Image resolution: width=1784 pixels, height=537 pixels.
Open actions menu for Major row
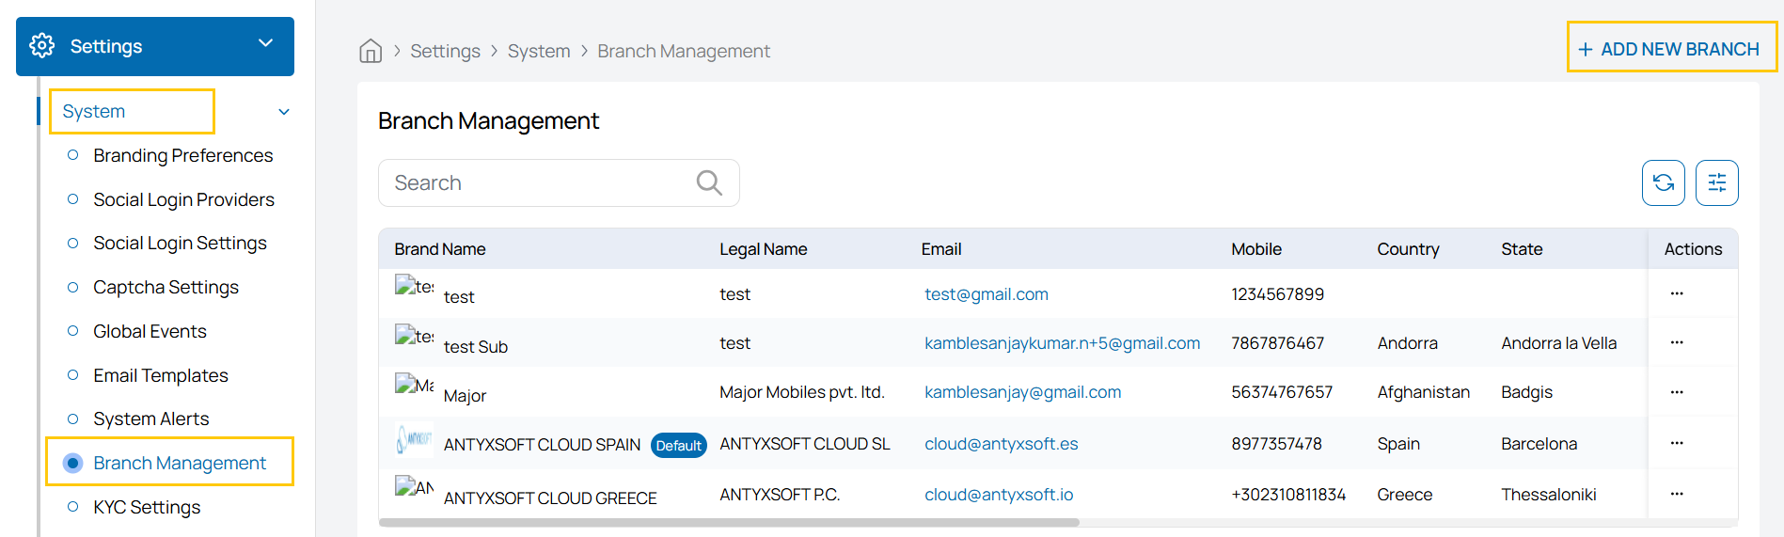pyautogui.click(x=1677, y=392)
